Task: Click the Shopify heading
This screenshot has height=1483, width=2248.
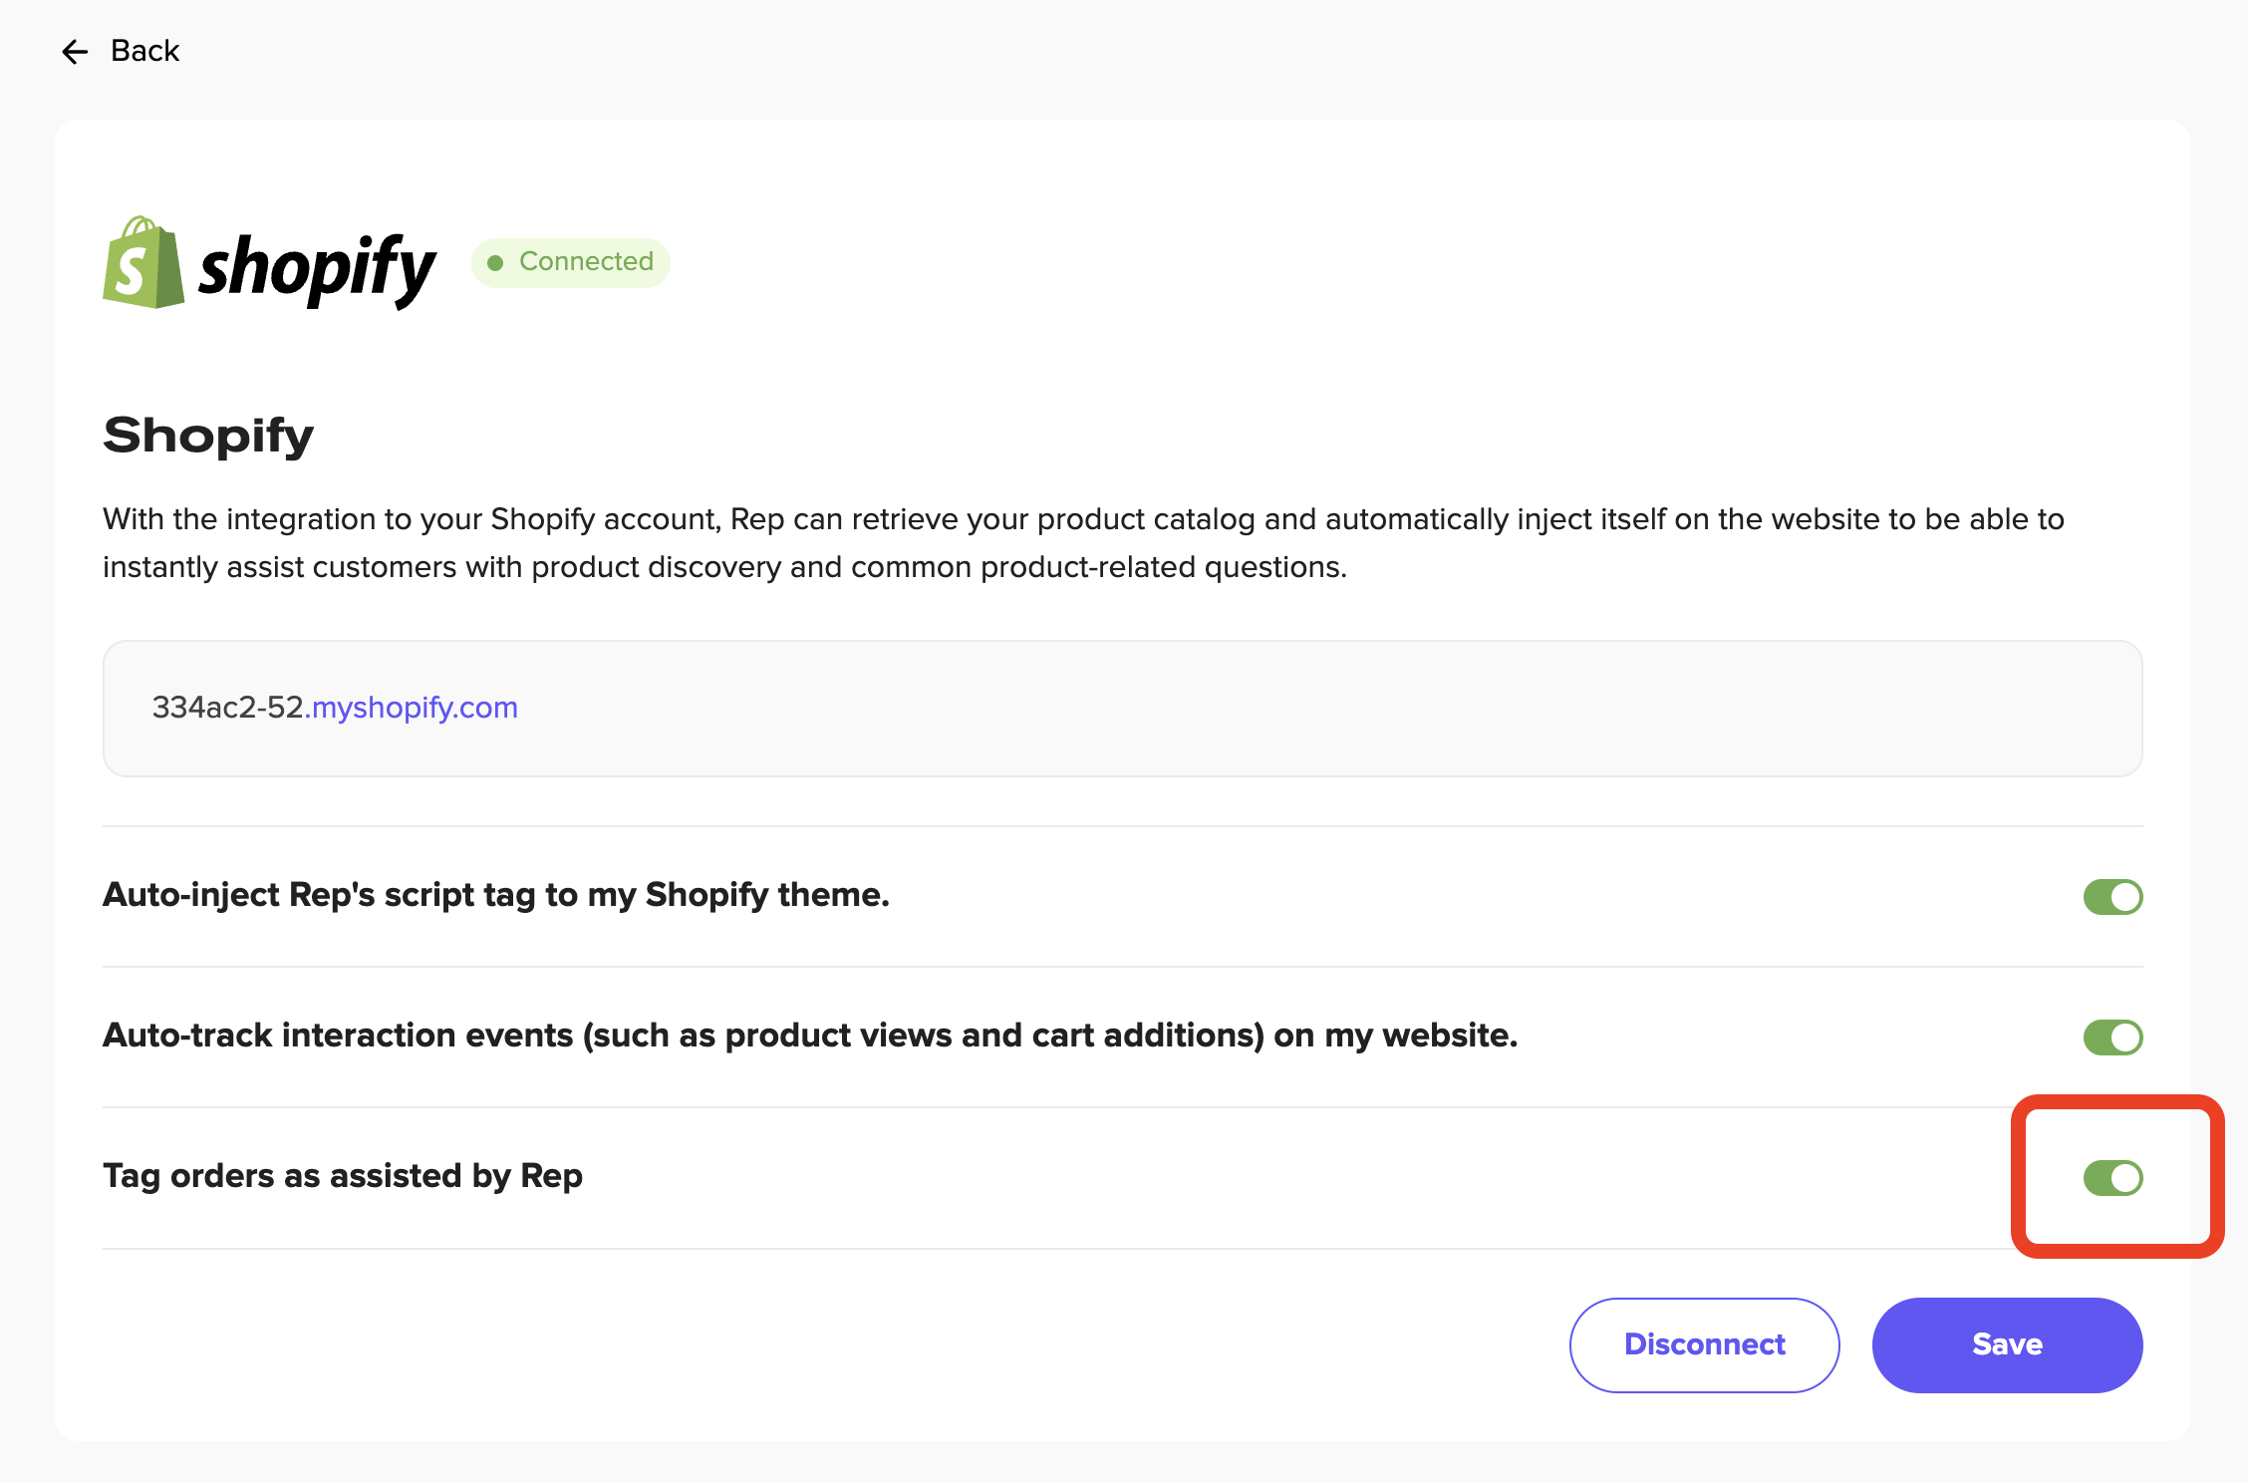Action: click(208, 436)
